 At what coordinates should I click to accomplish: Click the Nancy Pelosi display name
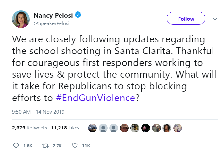point(53,15)
